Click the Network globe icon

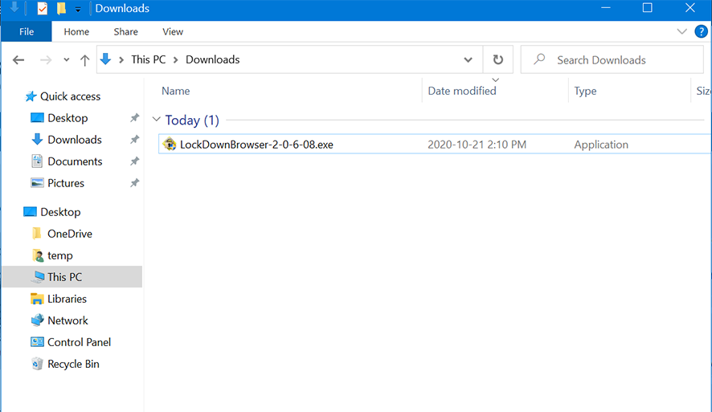click(x=37, y=320)
